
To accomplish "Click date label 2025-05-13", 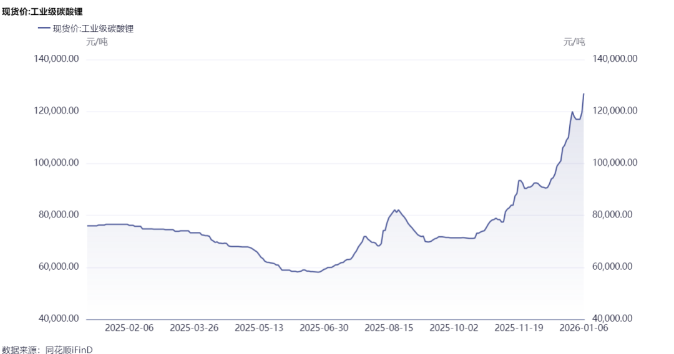I will click(259, 328).
